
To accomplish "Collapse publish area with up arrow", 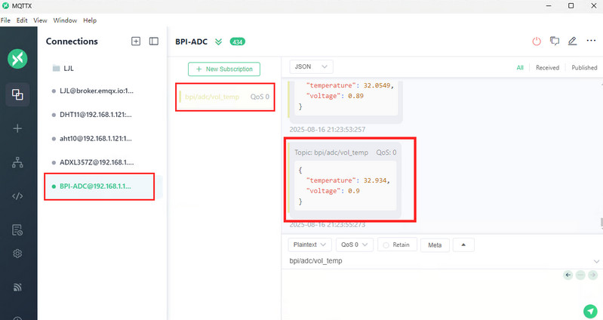I will tap(463, 245).
